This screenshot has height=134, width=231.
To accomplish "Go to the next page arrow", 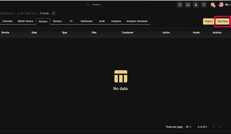I will (220, 127).
